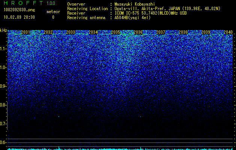236x150 pixels.
Task: Click the Ogata-vill. Akita-Pref. JAPAN location text
Action: click(x=167, y=9)
